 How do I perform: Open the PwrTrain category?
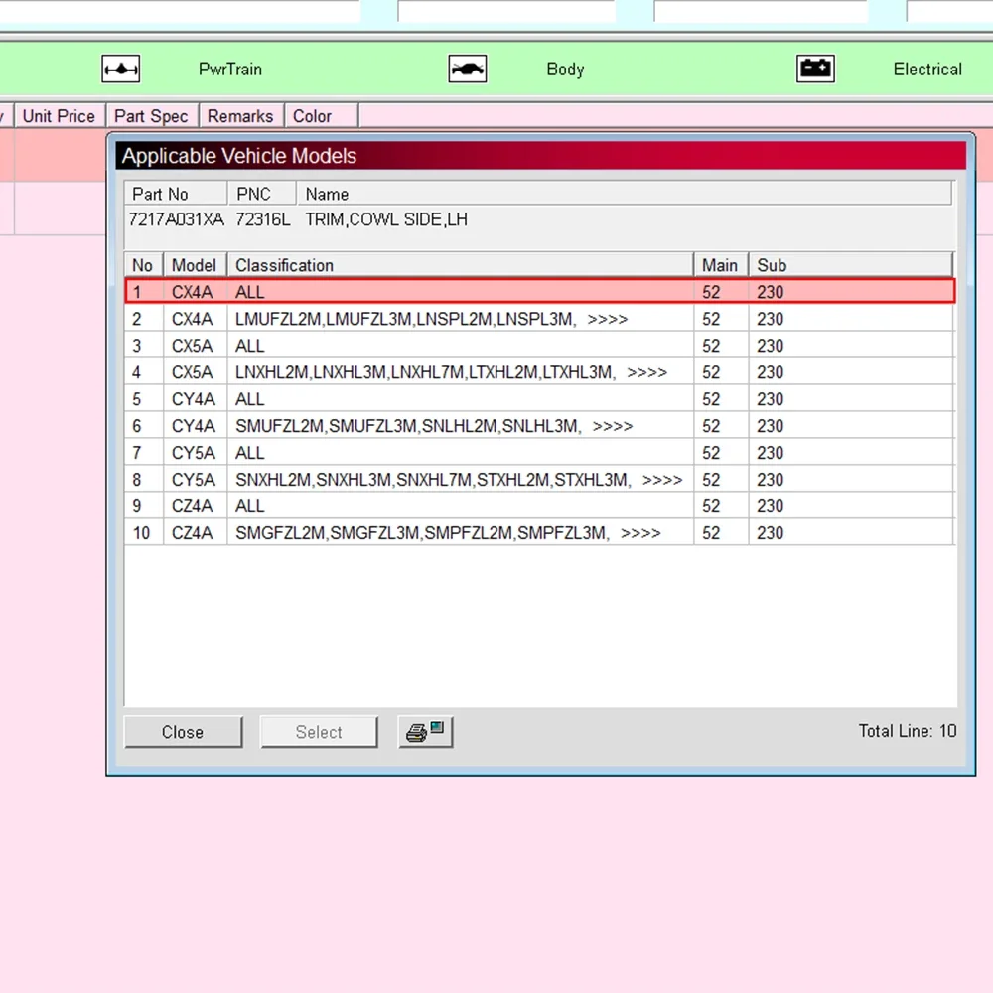click(230, 70)
